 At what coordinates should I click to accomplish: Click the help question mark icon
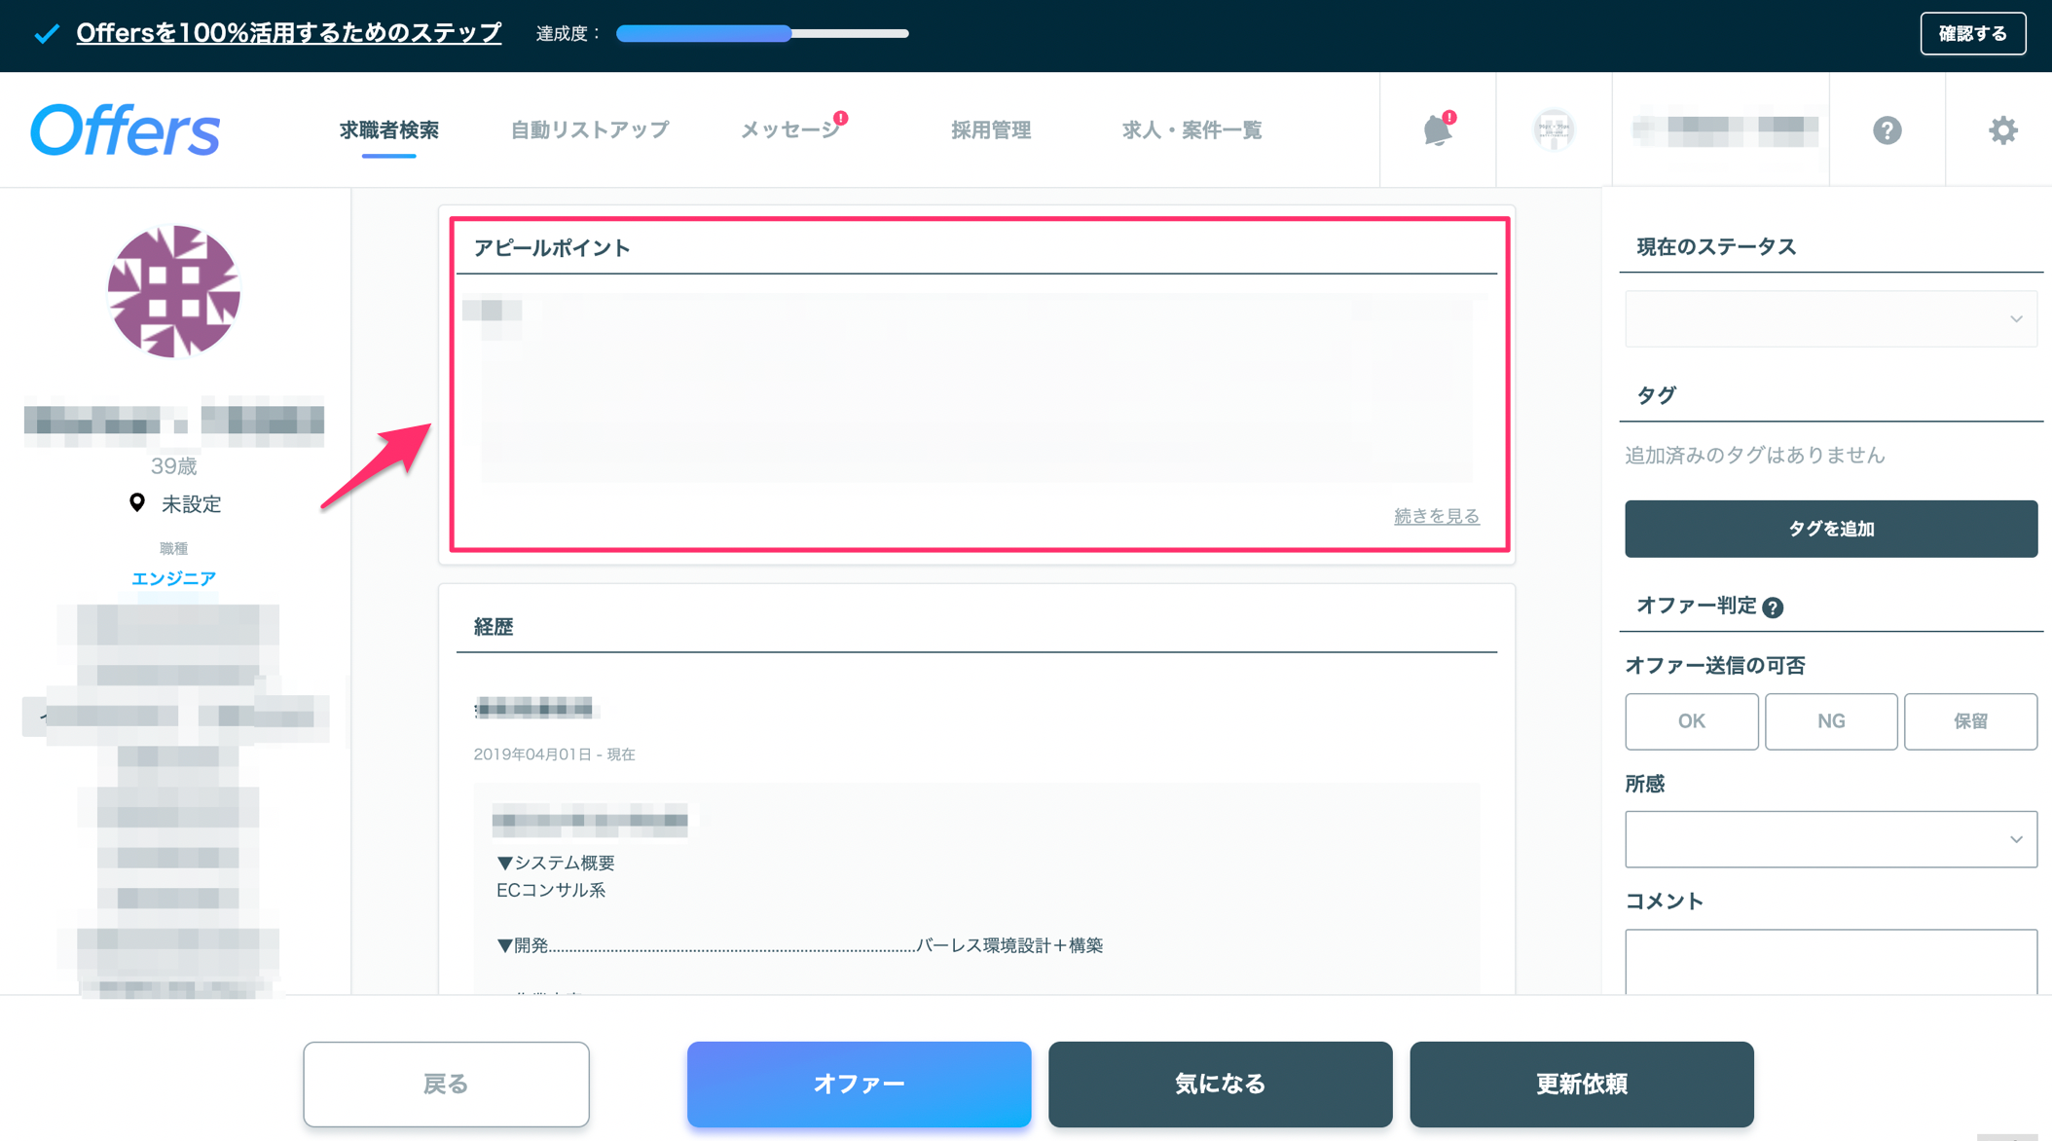[x=1887, y=129]
